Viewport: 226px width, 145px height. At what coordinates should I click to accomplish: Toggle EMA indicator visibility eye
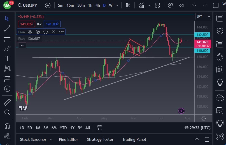tap(30, 32)
